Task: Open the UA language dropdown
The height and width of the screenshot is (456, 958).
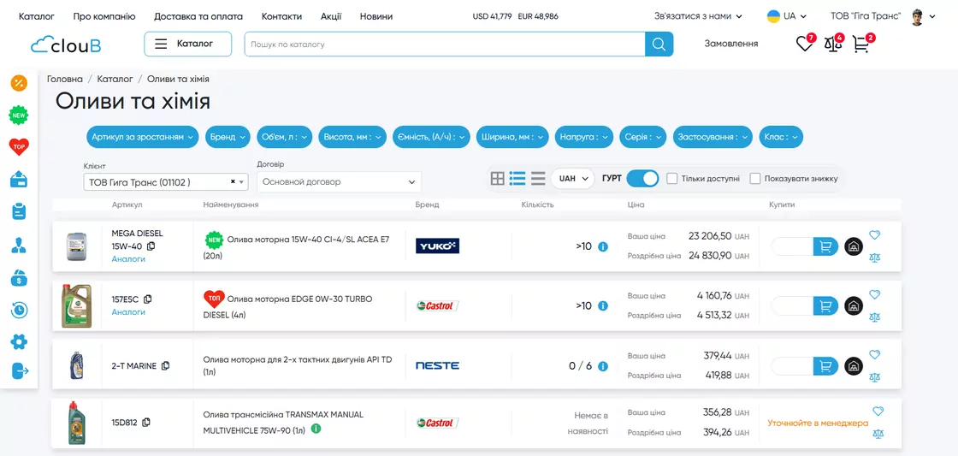Action: (787, 16)
